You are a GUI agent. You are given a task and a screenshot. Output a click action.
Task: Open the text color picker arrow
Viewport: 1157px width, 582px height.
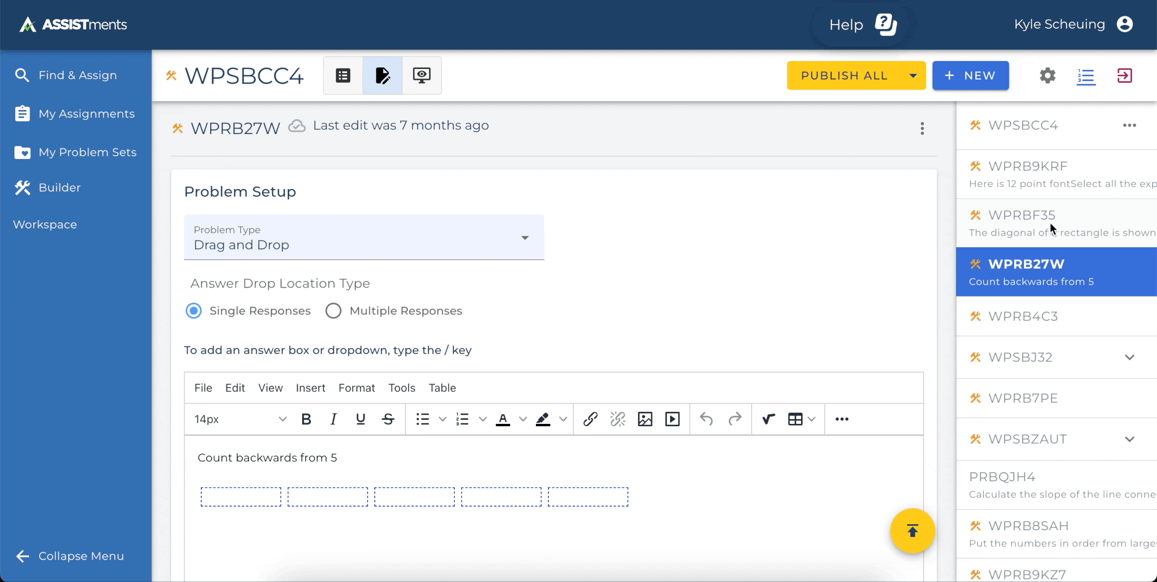[523, 419]
